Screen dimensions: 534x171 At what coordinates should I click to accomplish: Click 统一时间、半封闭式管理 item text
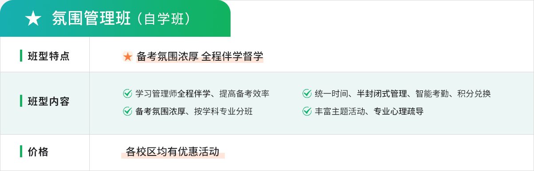(361, 93)
